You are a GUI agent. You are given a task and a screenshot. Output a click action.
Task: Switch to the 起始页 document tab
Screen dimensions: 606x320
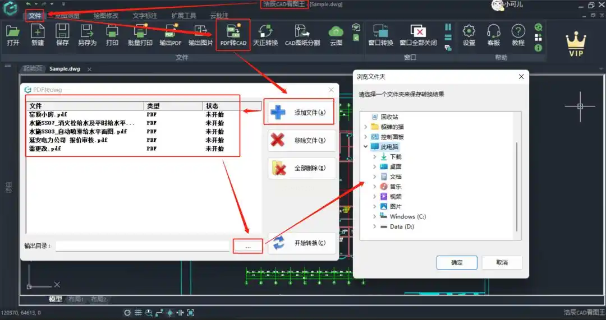pos(33,69)
